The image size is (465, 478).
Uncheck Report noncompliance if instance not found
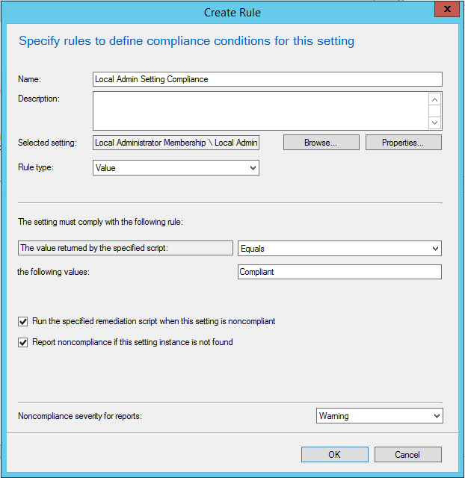pyautogui.click(x=23, y=343)
